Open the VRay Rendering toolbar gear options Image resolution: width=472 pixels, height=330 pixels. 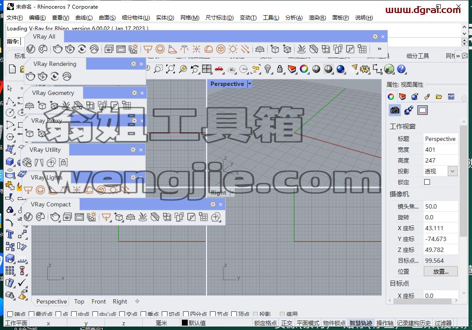click(134, 64)
